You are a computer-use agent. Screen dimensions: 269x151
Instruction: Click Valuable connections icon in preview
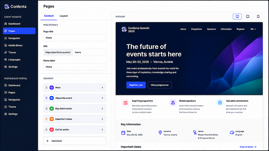click(x=220, y=103)
